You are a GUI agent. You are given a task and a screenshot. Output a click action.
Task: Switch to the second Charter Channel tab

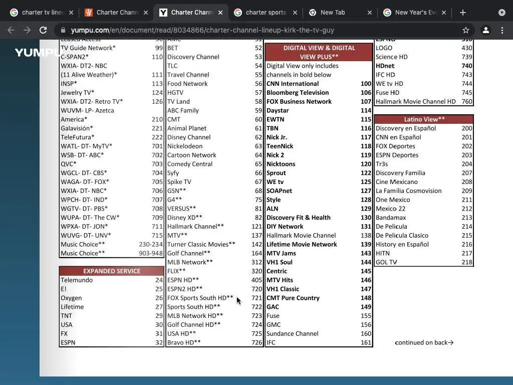coord(116,13)
